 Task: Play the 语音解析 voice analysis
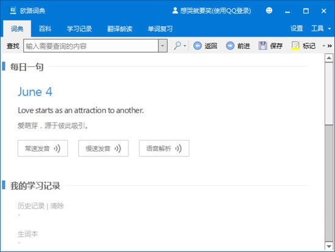tap(164, 148)
